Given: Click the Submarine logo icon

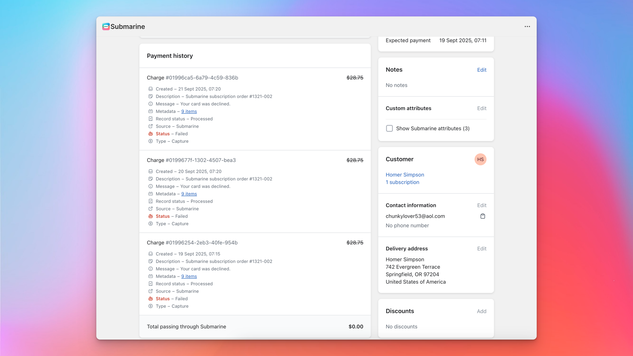Looking at the screenshot, I should tap(106, 27).
